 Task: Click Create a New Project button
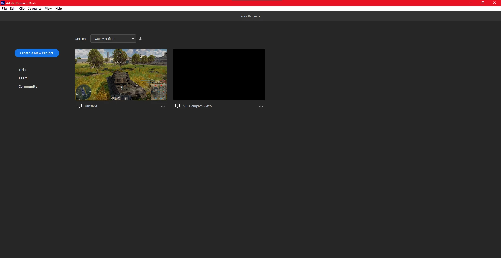(x=37, y=53)
